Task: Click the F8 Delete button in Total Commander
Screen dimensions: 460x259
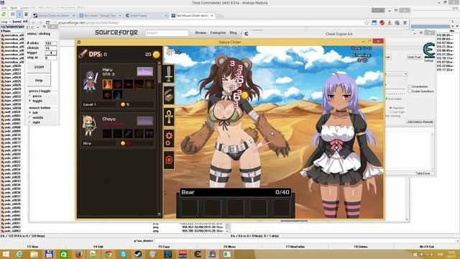Action: pyautogui.click(x=361, y=247)
